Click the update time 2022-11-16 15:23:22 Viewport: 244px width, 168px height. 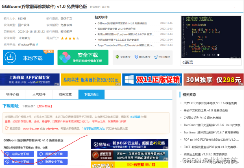(31, 32)
